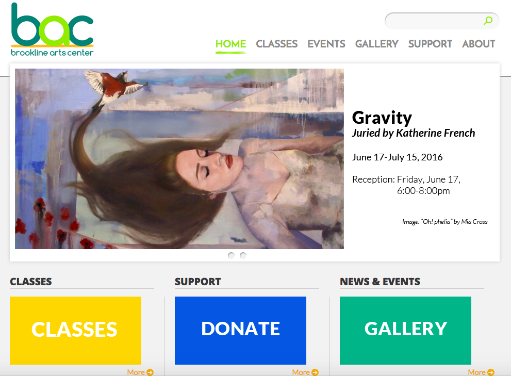Focus the search input field
Image resolution: width=511 pixels, height=376 pixels.
point(437,21)
